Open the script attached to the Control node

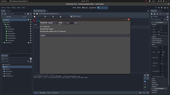[x=28, y=20]
